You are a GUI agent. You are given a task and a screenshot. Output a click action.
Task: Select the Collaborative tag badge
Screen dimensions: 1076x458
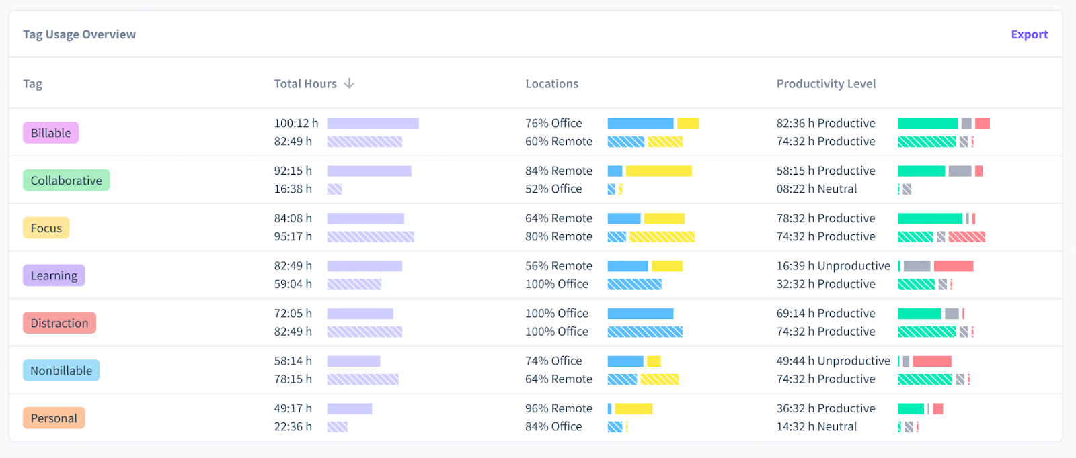[66, 181]
